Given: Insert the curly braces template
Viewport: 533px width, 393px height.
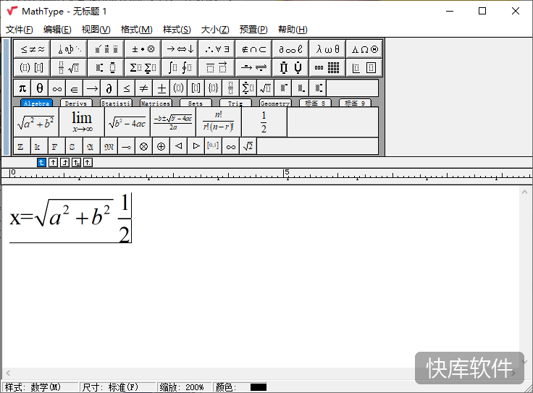Looking at the screenshot, I should coord(213,88).
